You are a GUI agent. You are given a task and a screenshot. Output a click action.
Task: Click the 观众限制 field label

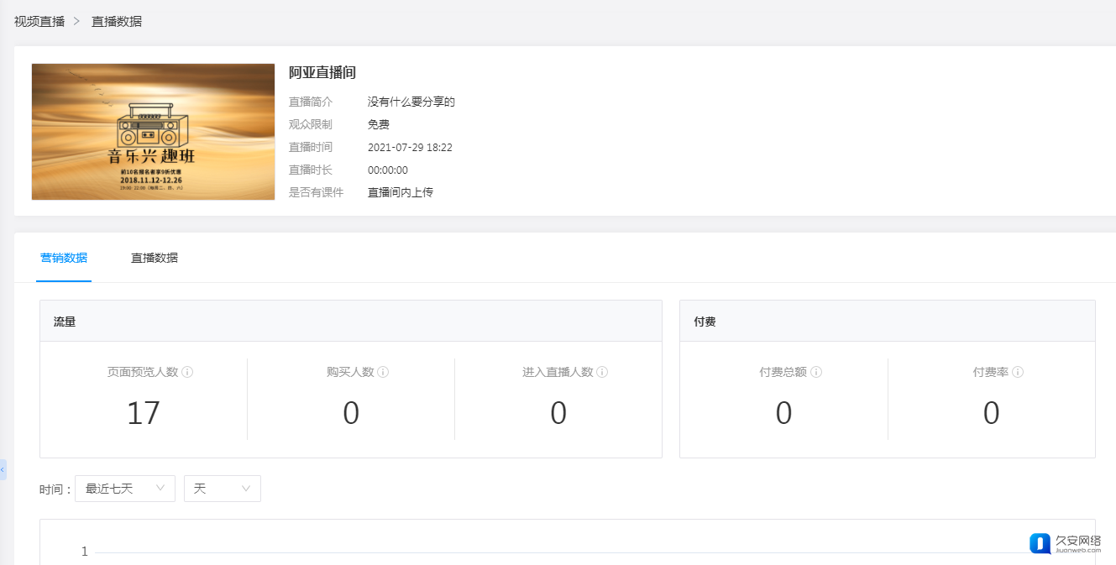tap(311, 124)
